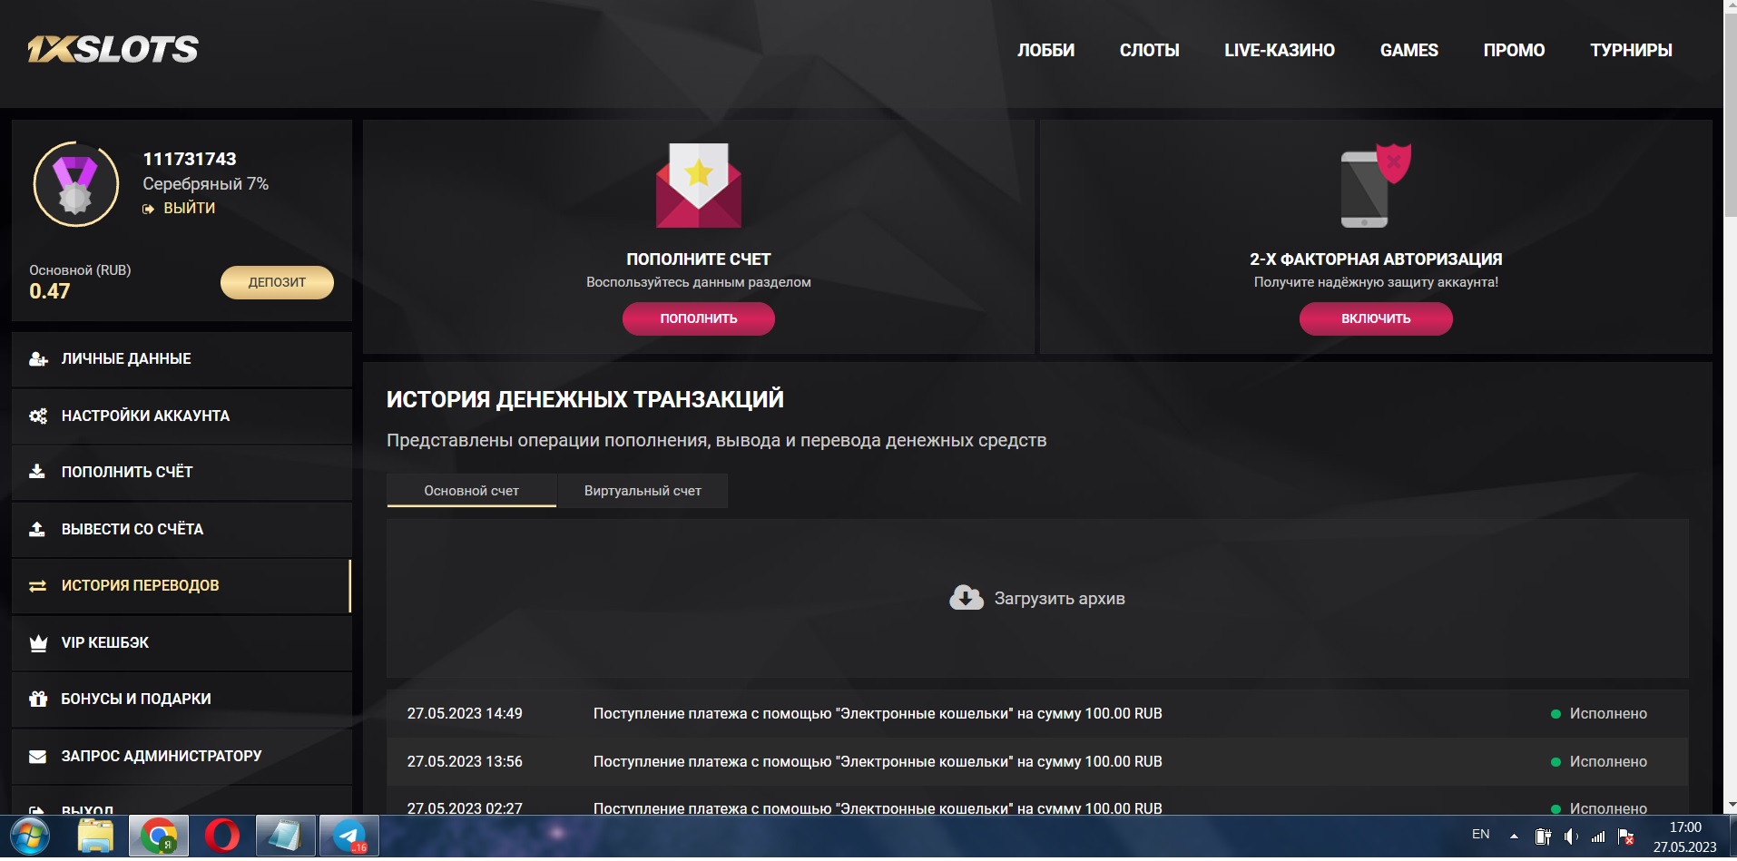Click the ВЫЙТИ logout link
The image size is (1737, 861).
(x=189, y=208)
